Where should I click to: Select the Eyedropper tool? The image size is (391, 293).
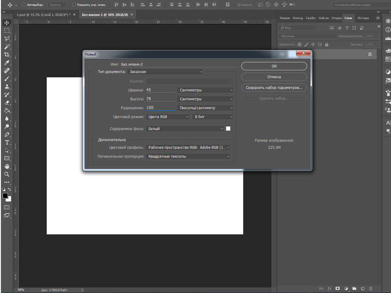7,63
